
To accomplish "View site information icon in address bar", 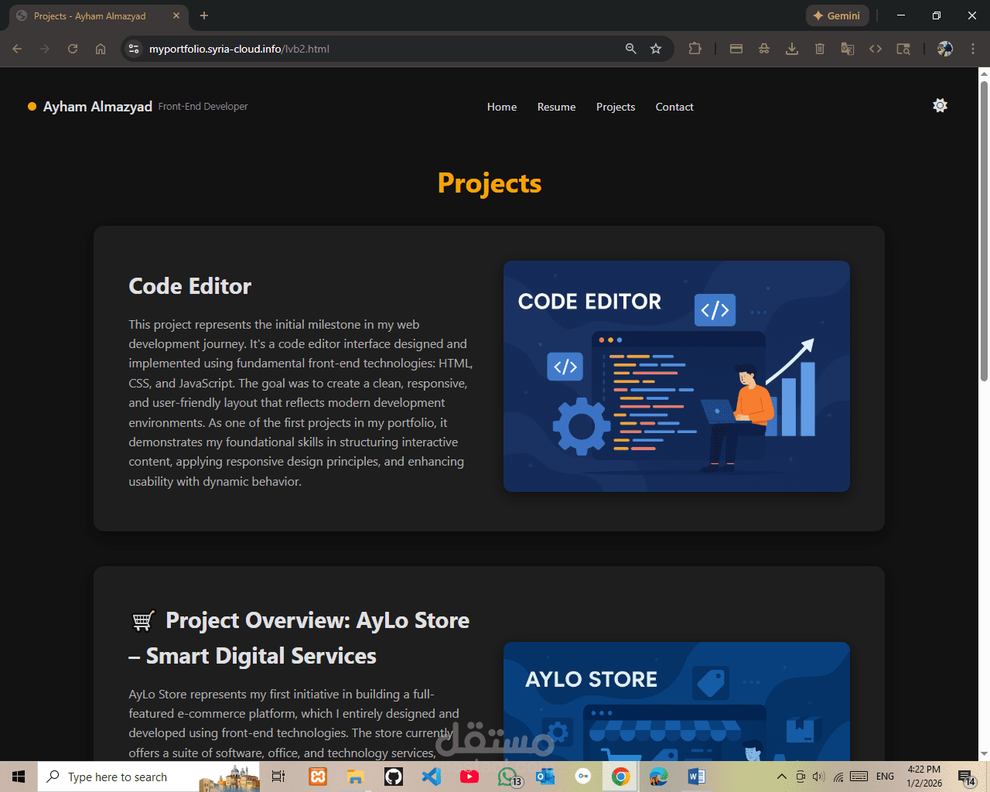I will pos(134,49).
